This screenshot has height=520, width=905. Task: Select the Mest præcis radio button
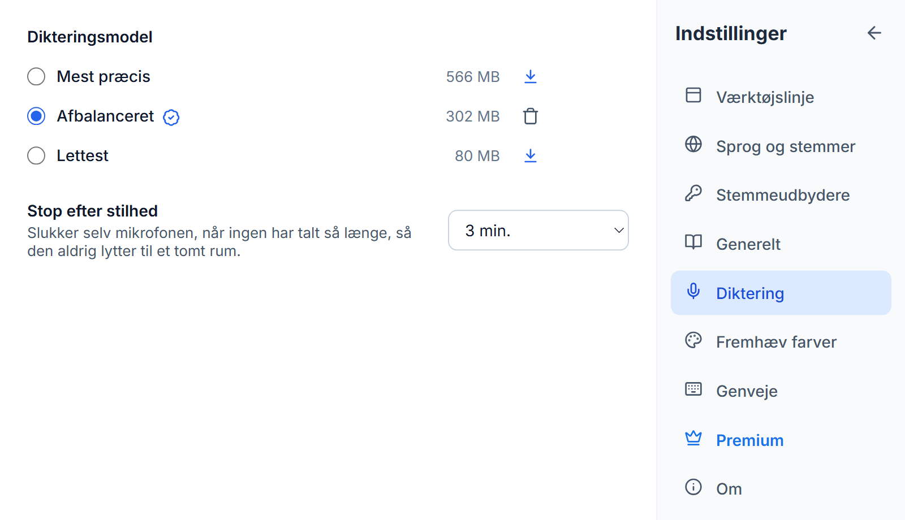(x=36, y=76)
